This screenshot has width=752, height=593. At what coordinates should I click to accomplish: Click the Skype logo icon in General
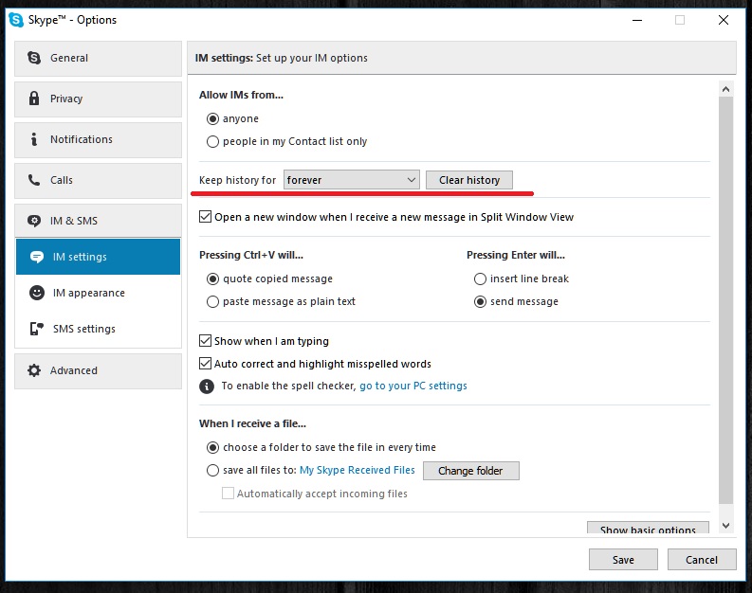point(34,58)
